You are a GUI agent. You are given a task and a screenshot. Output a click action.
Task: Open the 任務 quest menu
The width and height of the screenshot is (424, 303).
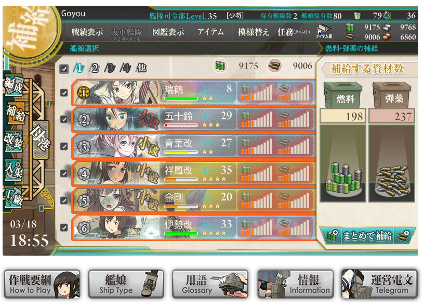(293, 32)
